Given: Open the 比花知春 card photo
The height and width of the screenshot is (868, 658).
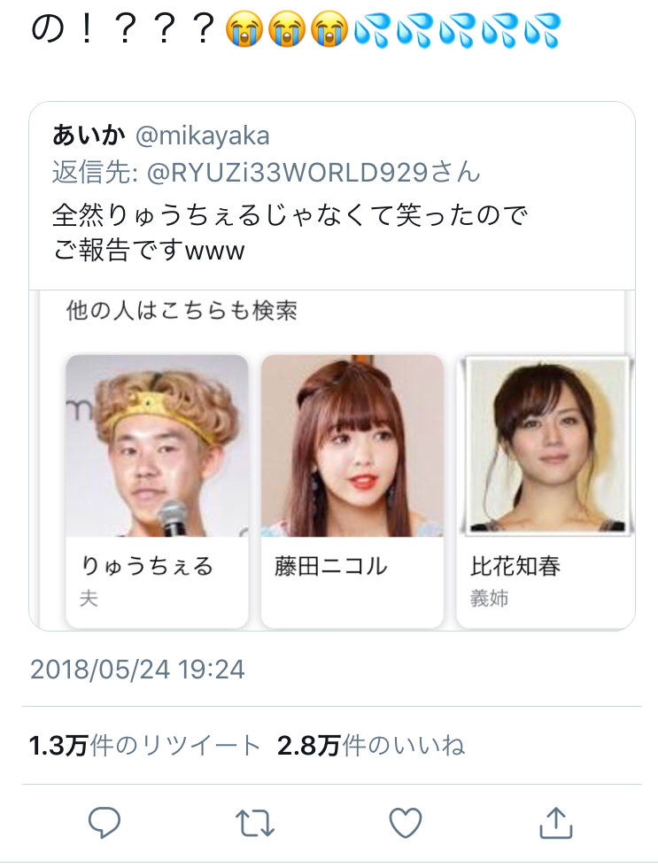Looking at the screenshot, I should point(546,446).
